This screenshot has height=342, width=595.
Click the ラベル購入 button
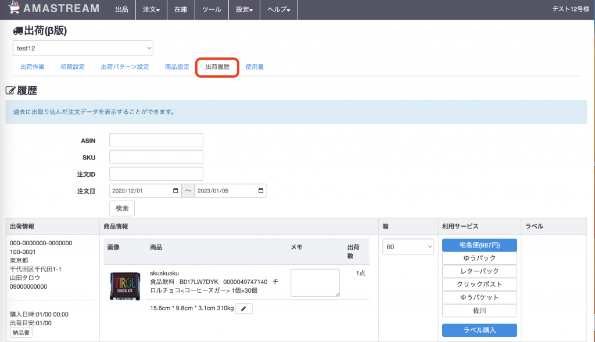coord(479,330)
